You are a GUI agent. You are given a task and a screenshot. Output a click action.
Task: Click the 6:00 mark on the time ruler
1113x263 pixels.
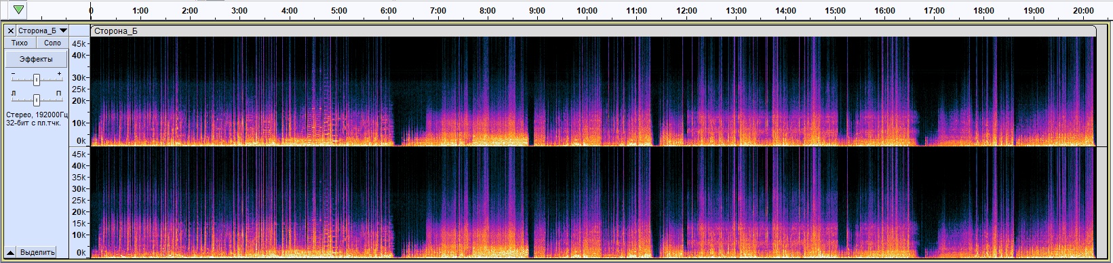[x=389, y=11]
